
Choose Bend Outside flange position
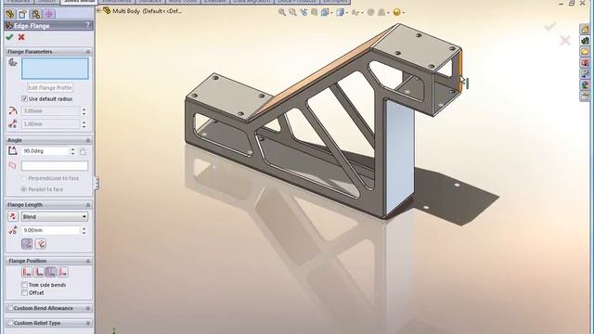coord(51,272)
